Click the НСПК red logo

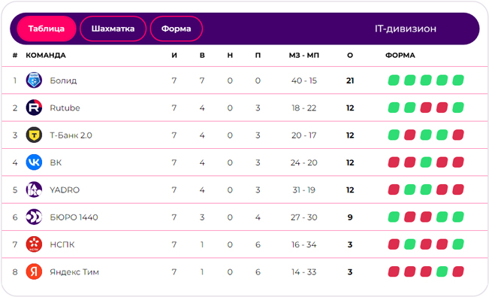tap(34, 244)
